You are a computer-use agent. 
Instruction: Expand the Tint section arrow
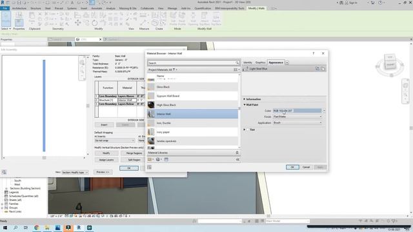pos(245,130)
